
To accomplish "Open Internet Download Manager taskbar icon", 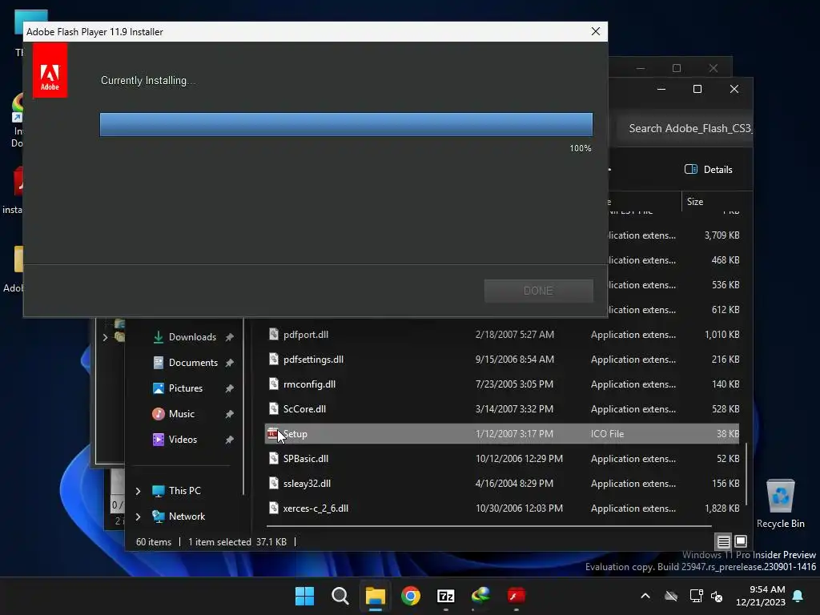I will tap(480, 596).
